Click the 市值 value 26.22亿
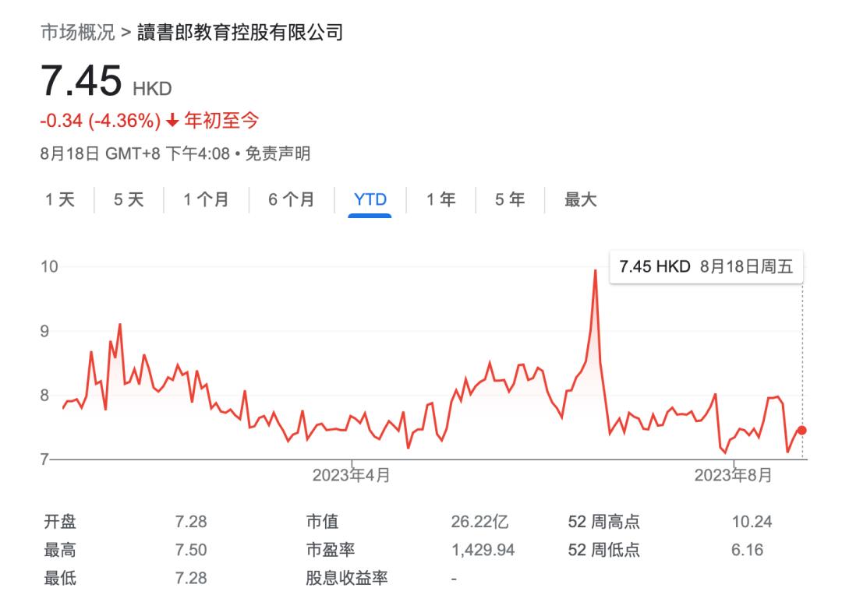Viewport: 842px width, 609px height. [x=479, y=522]
